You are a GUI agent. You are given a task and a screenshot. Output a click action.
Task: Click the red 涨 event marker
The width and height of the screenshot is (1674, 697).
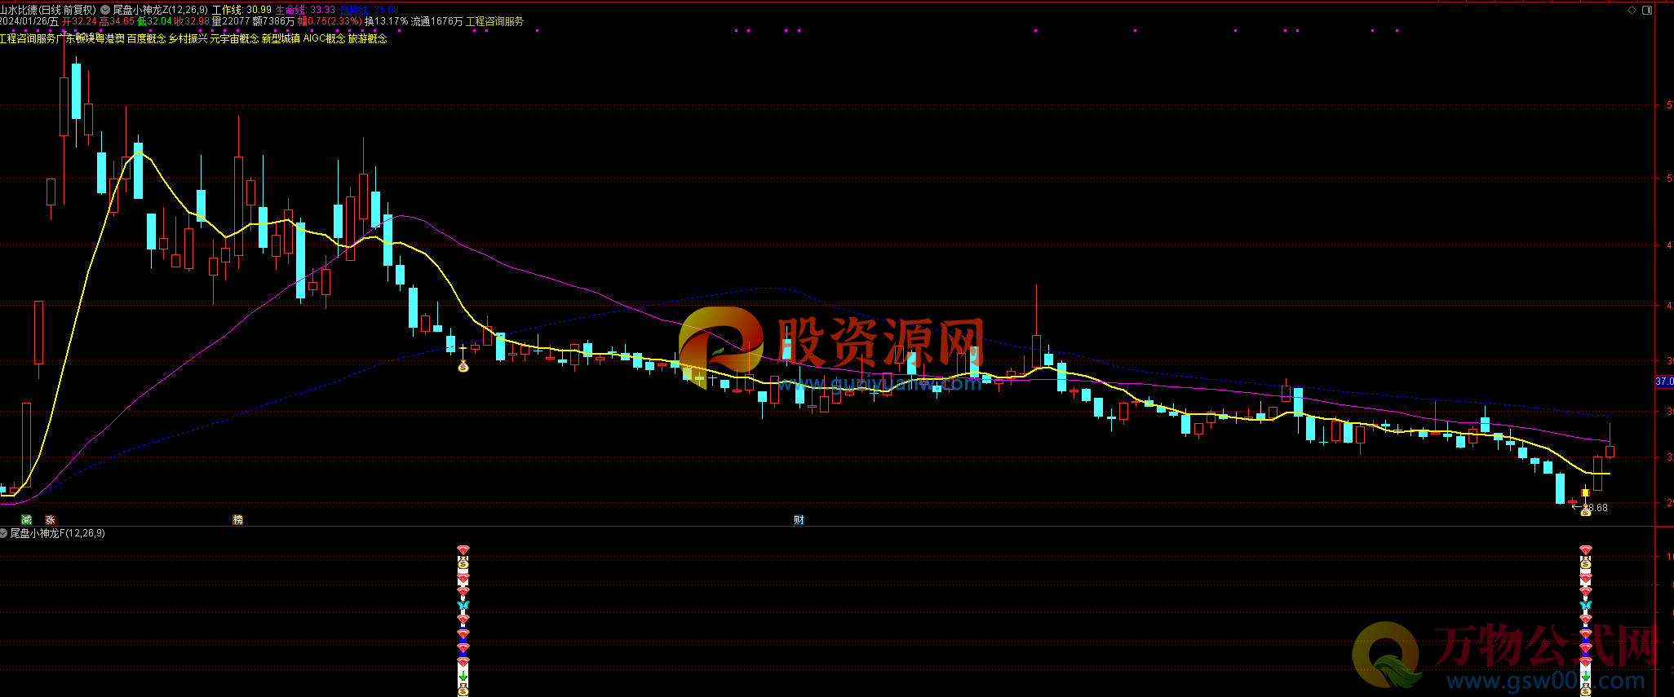(50, 519)
